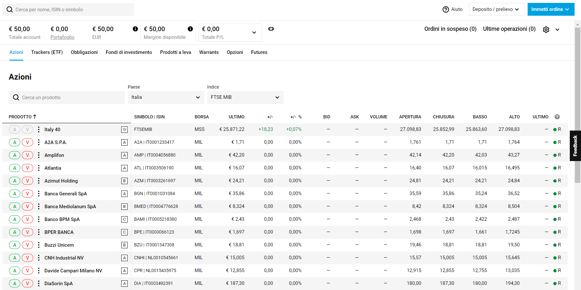Click the +0,07% value for Italy 40
The image size is (581, 290).
pos(294,129)
